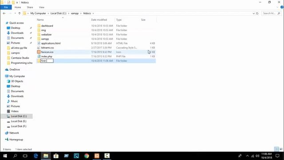Sort by Size column header
The image size is (284, 160).
point(143,20)
